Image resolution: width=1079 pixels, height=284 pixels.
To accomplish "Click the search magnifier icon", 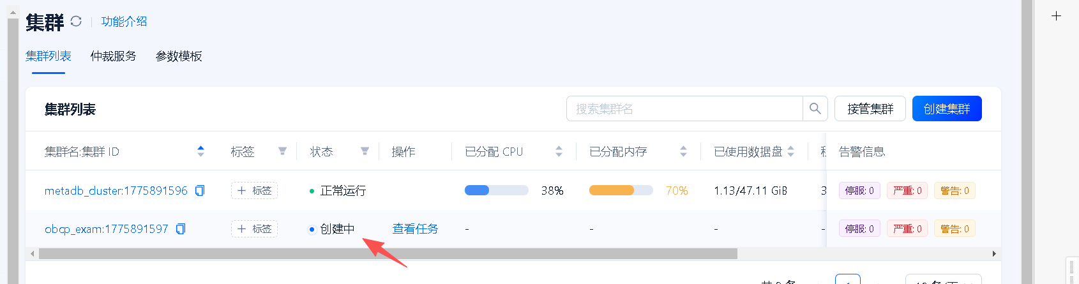I will [x=815, y=108].
